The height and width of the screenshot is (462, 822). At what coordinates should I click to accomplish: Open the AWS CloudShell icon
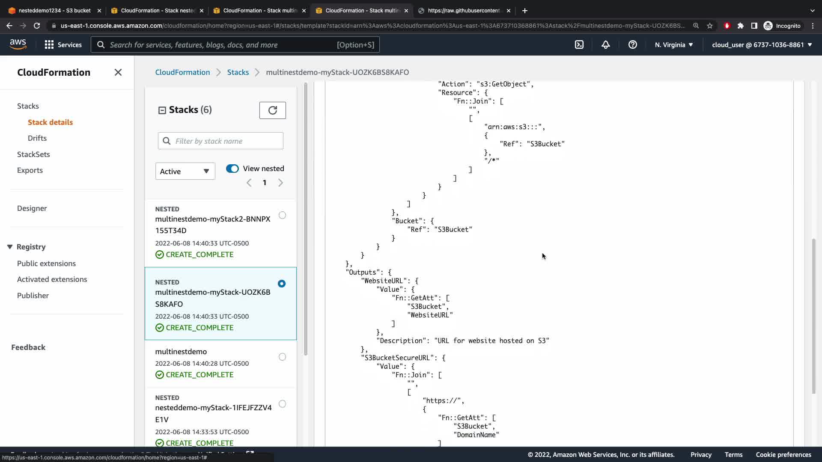tap(579, 44)
